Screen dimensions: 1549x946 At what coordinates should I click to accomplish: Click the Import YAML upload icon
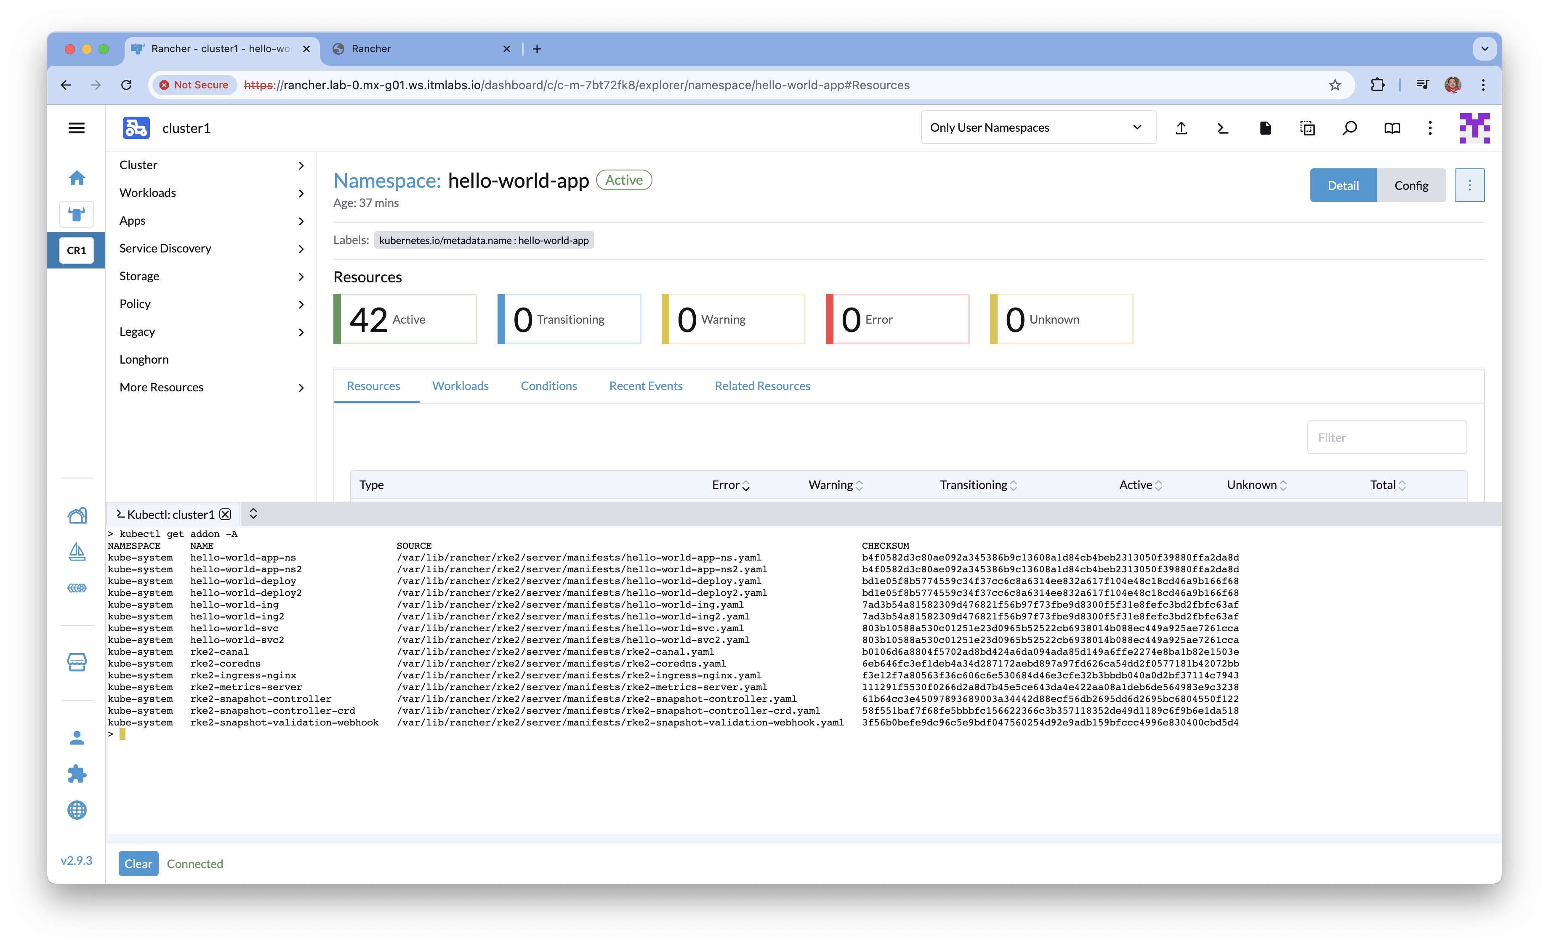pyautogui.click(x=1181, y=128)
